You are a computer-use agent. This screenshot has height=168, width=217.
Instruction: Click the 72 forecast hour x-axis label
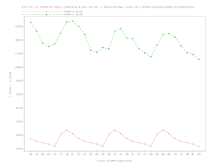pos(175,154)
